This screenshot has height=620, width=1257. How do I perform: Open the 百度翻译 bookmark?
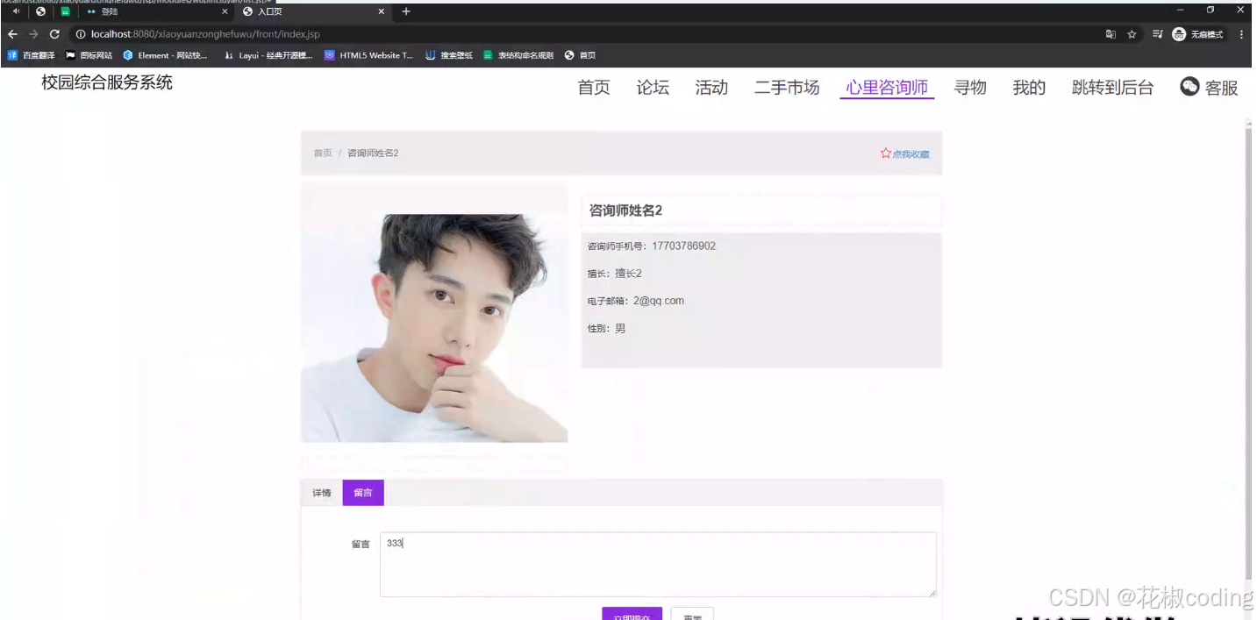tap(32, 55)
